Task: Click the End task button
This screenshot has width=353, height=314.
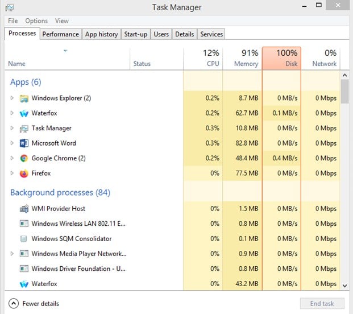Action: (x=322, y=304)
